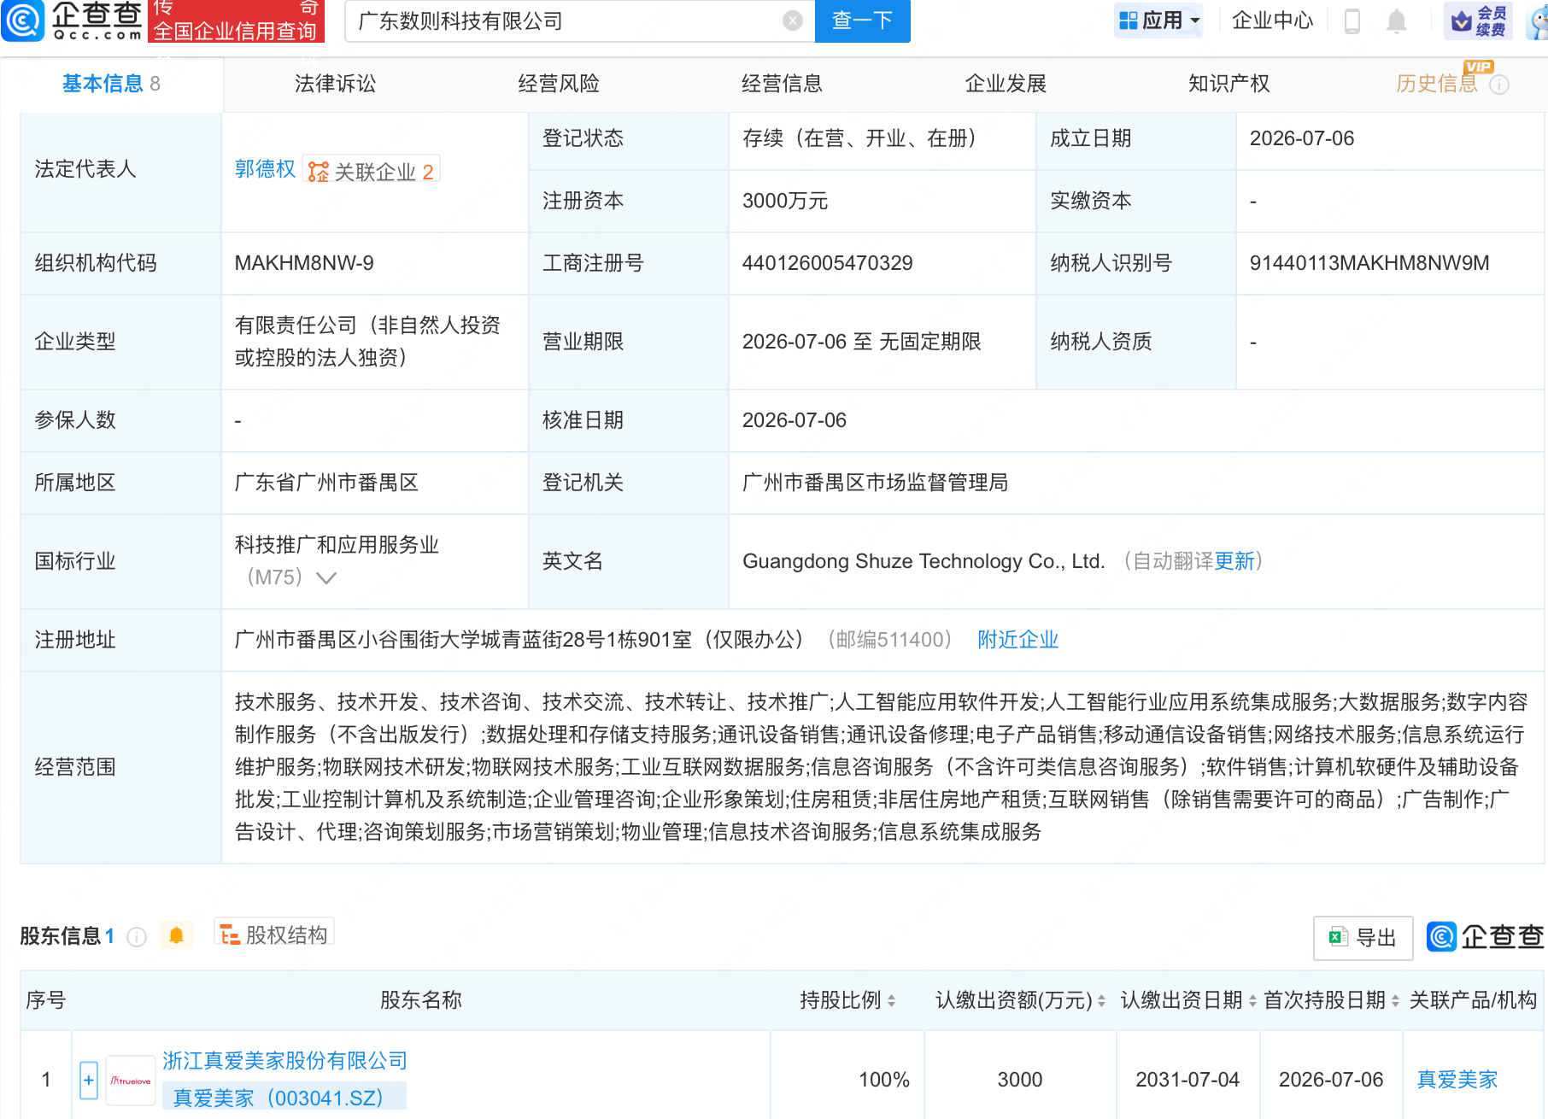Select the 基本信息 tab
This screenshot has height=1119, width=1548.
(x=111, y=84)
